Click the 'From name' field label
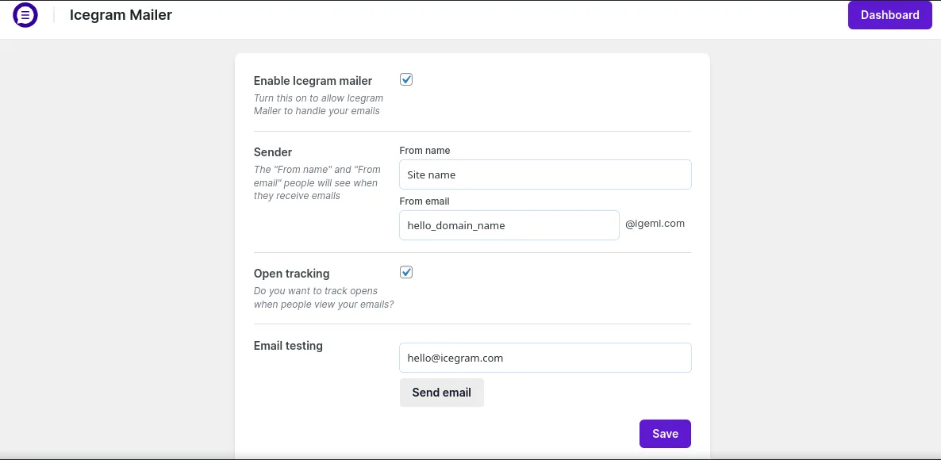Viewport: 941px width, 460px height. pyautogui.click(x=424, y=151)
